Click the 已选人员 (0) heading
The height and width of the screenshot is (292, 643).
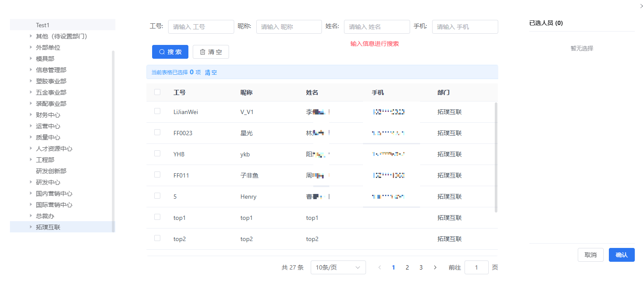546,23
